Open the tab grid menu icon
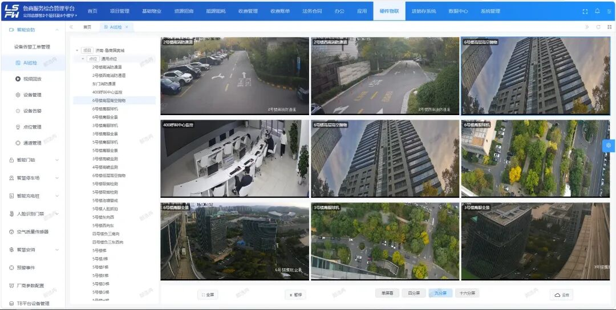Screen dimensions: 616x310 pos(609,27)
